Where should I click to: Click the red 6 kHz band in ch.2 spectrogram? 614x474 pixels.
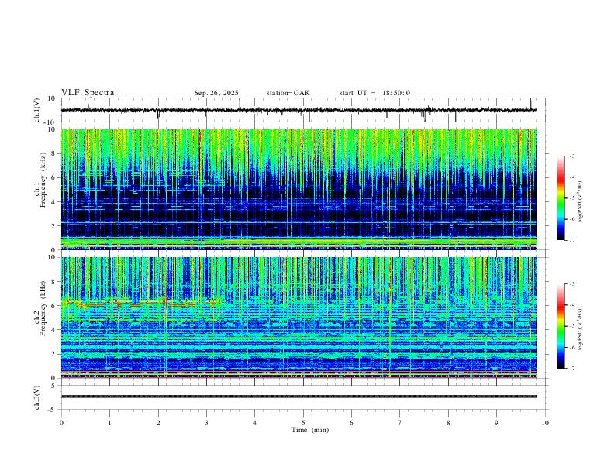coord(141,303)
